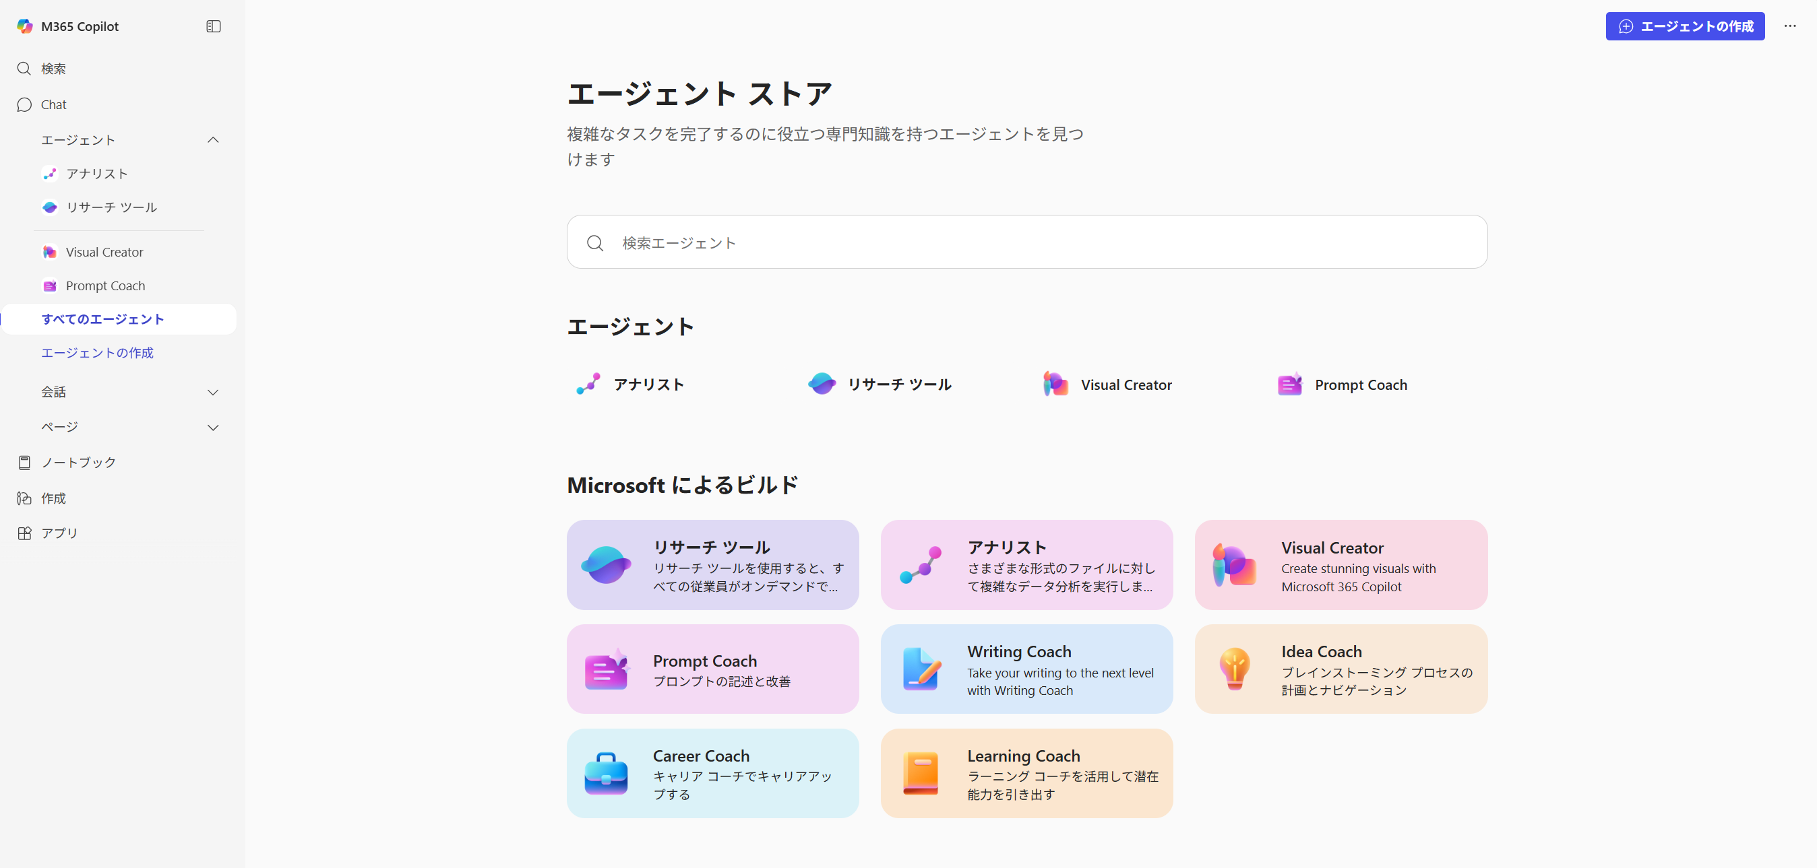Click 'プロンプトの記述と改善' description text
Viewport: 1817px width, 868px height.
tap(722, 681)
